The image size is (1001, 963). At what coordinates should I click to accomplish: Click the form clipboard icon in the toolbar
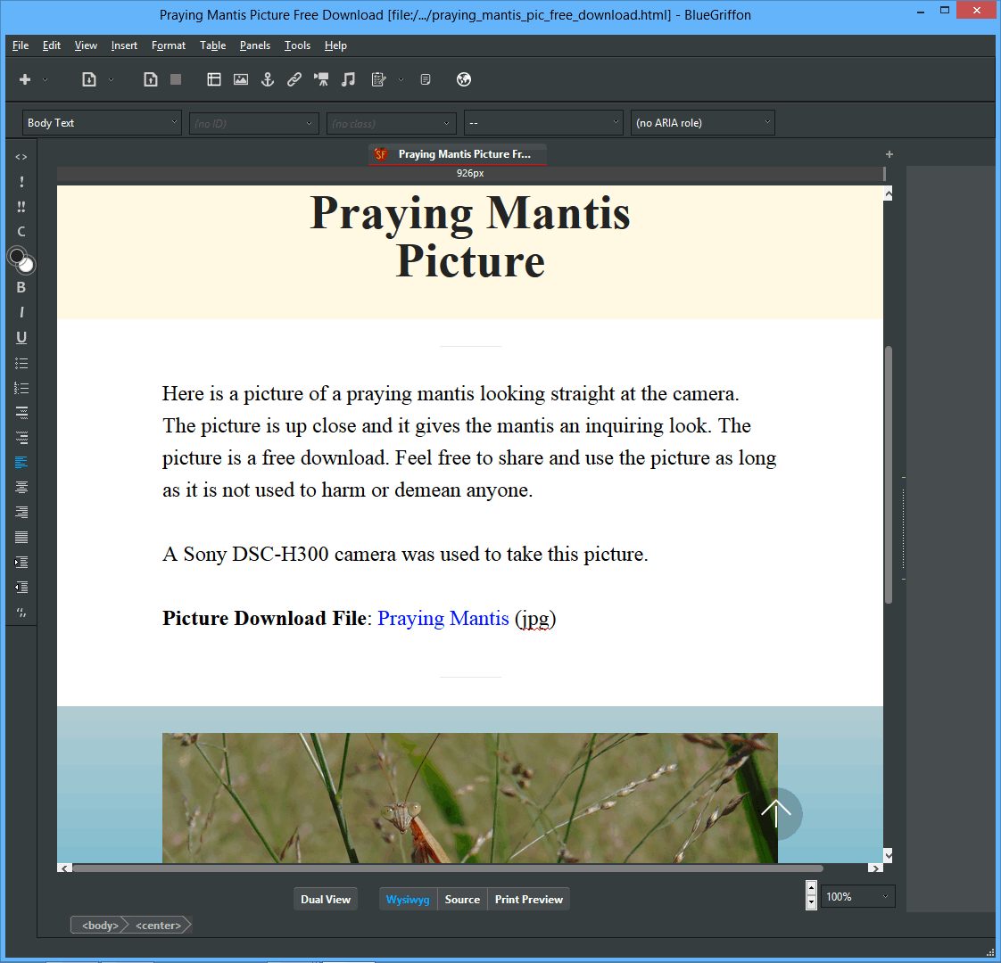click(378, 79)
